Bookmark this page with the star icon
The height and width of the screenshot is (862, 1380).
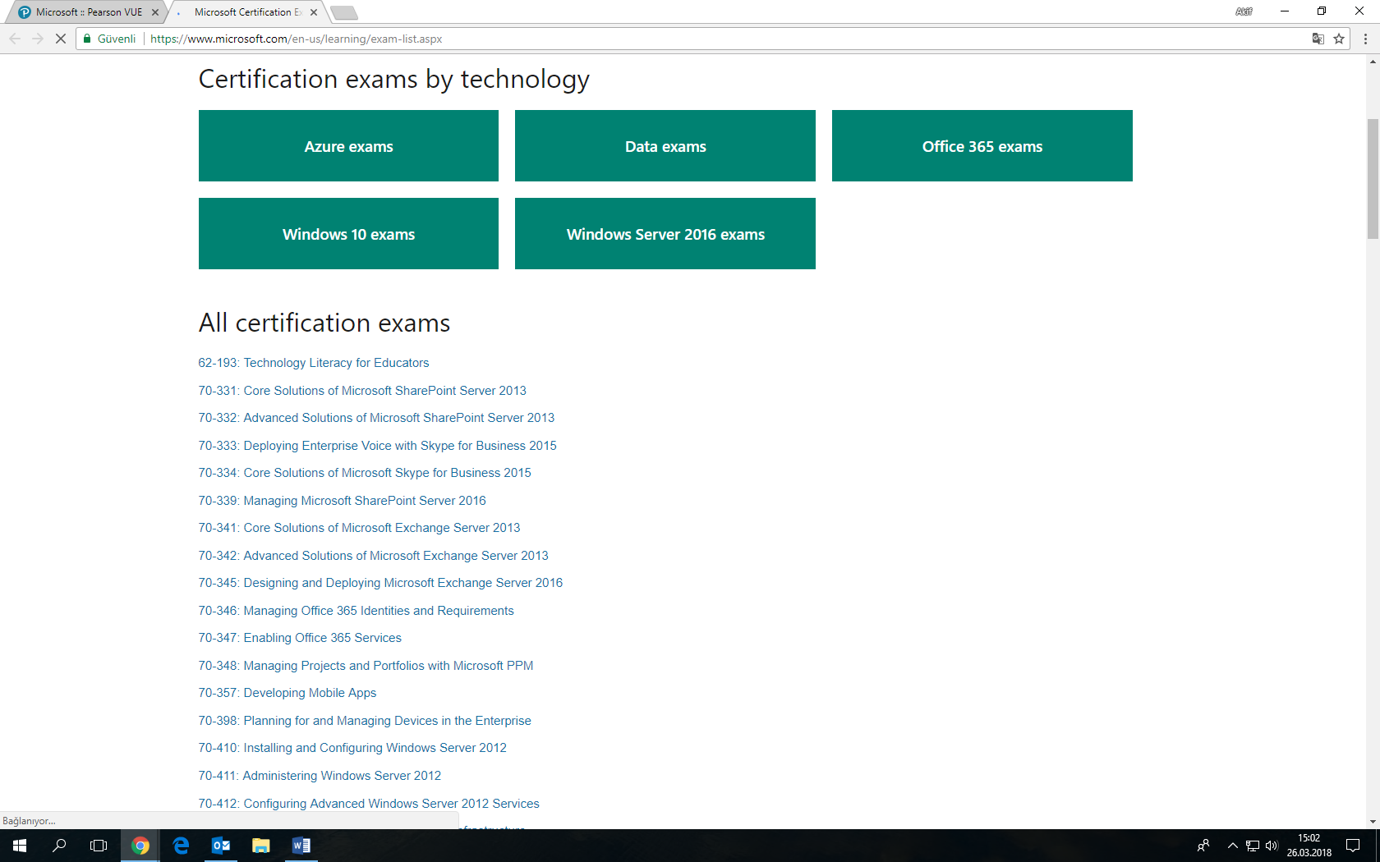1339,39
